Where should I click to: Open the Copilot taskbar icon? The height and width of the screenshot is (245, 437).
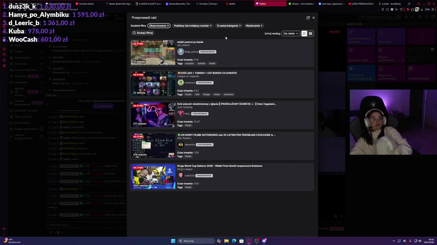pos(219,241)
